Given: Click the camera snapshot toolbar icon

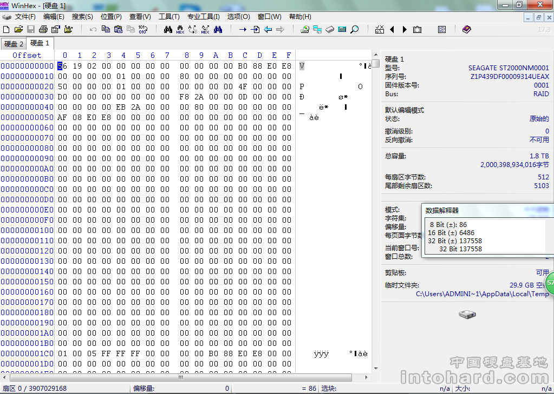Looking at the screenshot, I should tap(417, 29).
